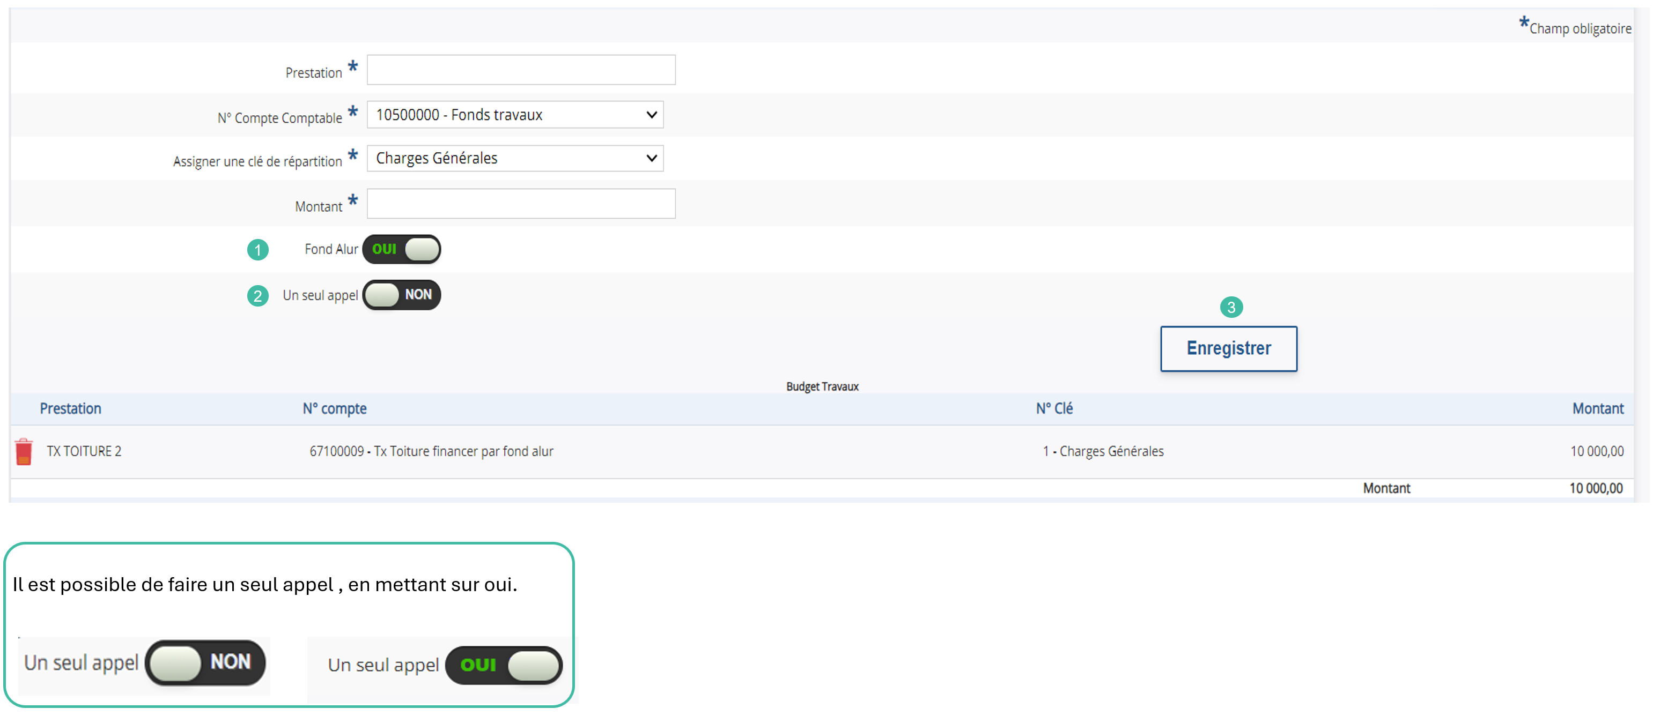Click the Montant column header

[1598, 409]
